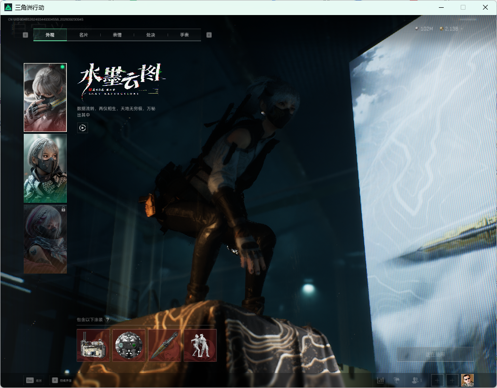
Task: Minimize the 三角洲行动 window
Action: click(441, 7)
